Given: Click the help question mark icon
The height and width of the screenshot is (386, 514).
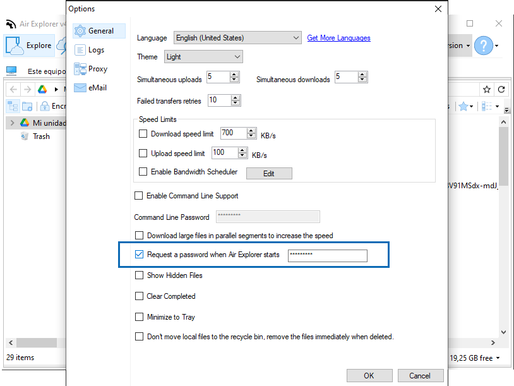Looking at the screenshot, I should 484,45.
